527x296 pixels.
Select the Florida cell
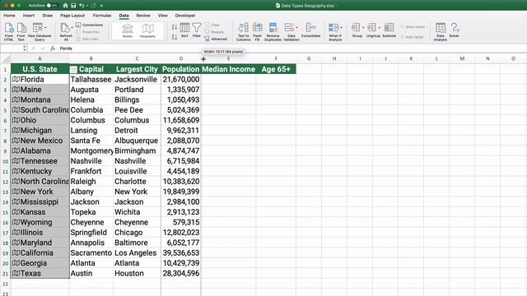click(x=40, y=79)
